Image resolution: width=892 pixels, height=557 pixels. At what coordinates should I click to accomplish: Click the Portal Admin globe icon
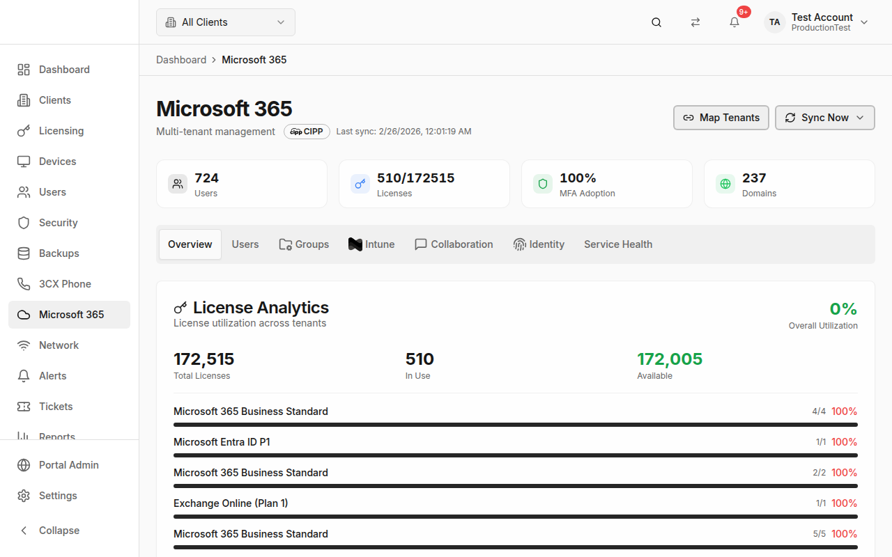pos(24,465)
